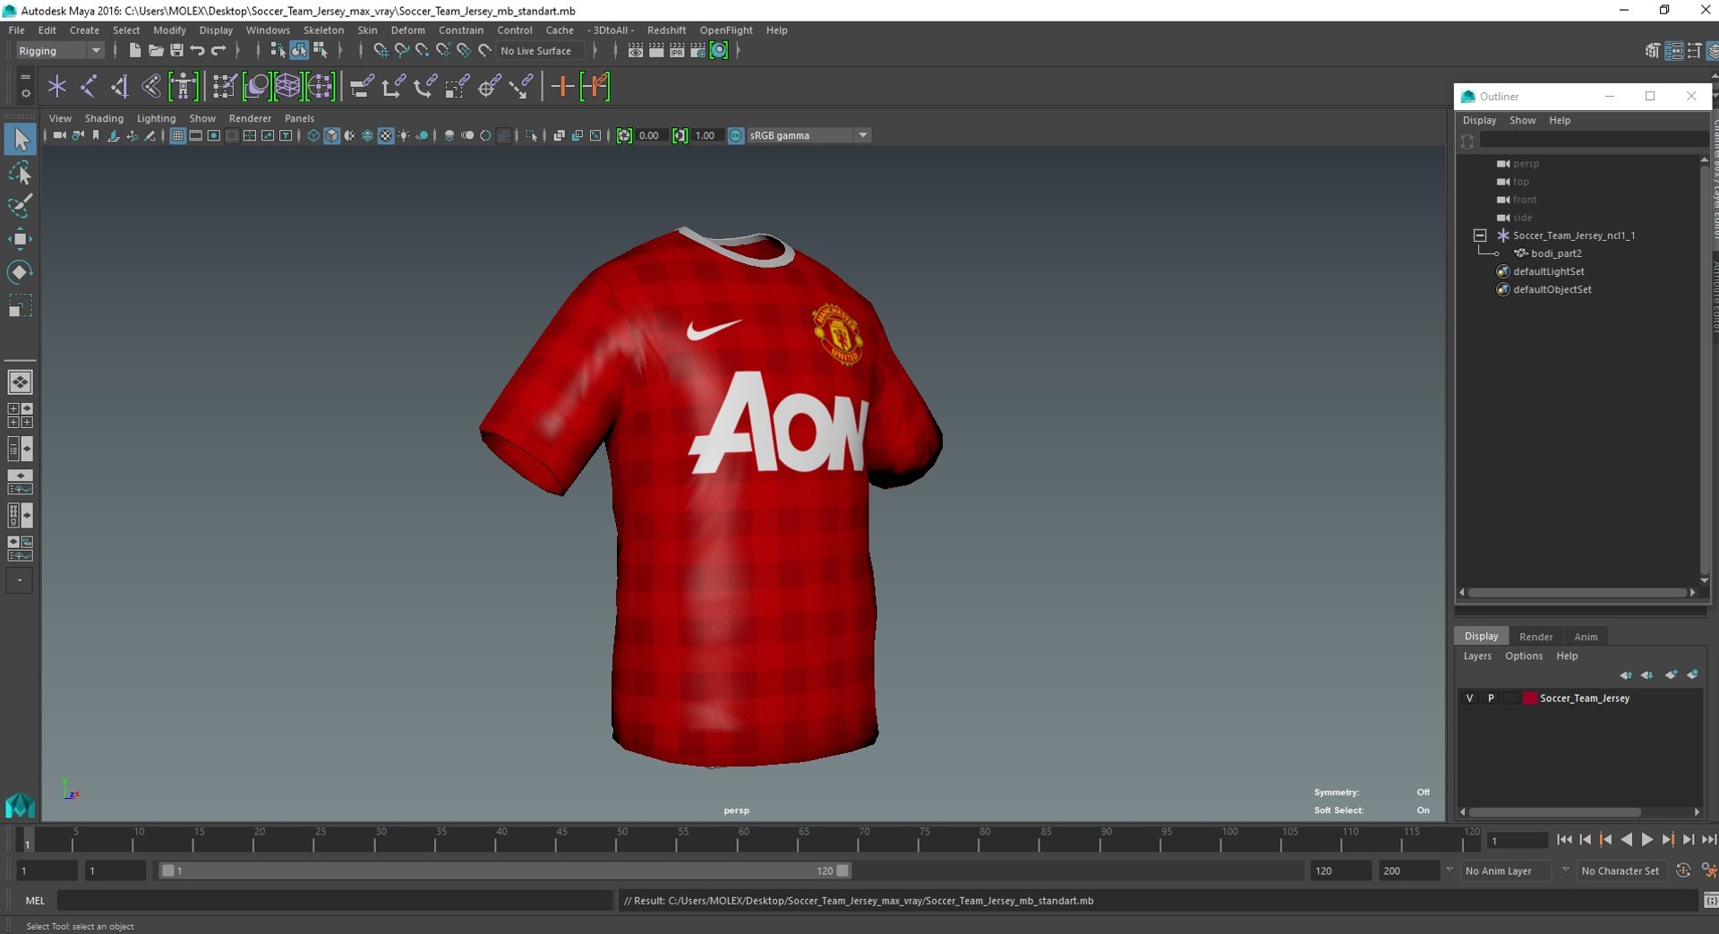This screenshot has height=934, width=1719.
Task: Open viewport Shading menu
Action: 104,118
